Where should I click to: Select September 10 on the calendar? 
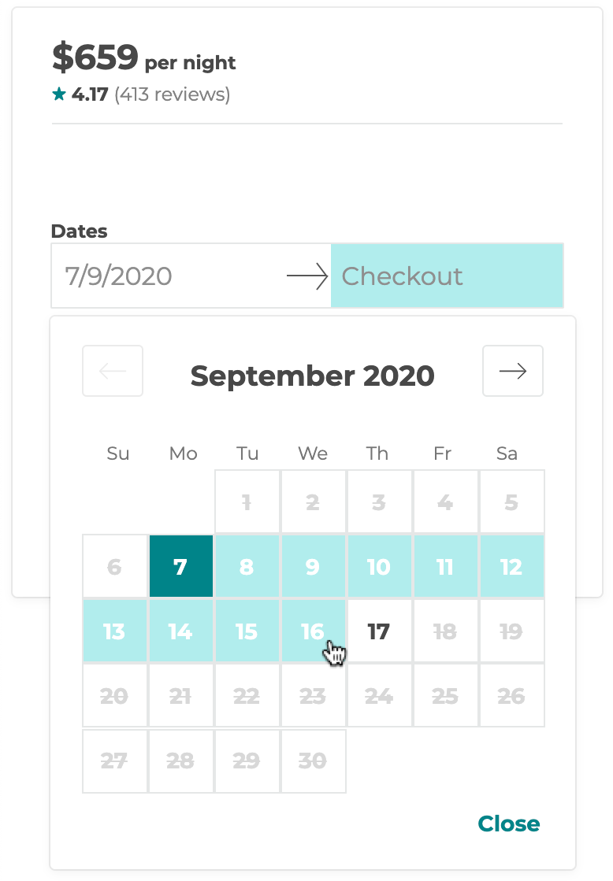378,566
